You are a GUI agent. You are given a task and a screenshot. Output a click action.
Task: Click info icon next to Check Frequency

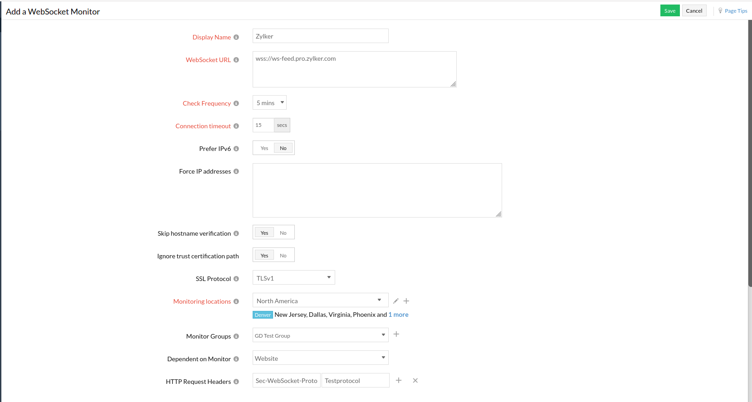tap(236, 103)
